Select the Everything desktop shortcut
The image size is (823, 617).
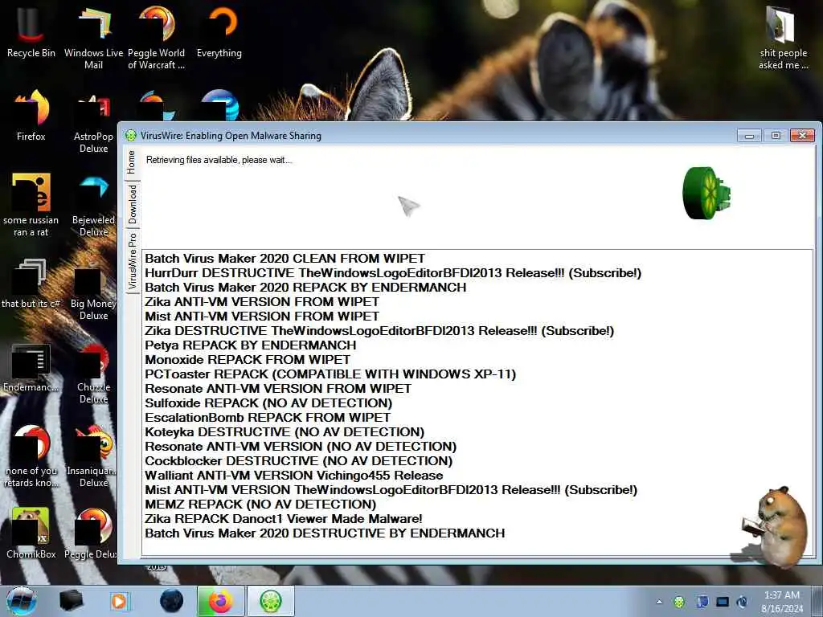pos(219,31)
